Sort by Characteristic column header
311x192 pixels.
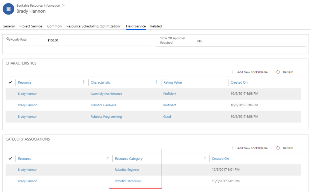[101, 82]
